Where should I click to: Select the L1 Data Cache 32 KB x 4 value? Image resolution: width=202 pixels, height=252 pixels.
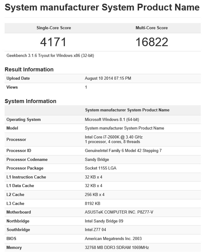click(x=93, y=186)
